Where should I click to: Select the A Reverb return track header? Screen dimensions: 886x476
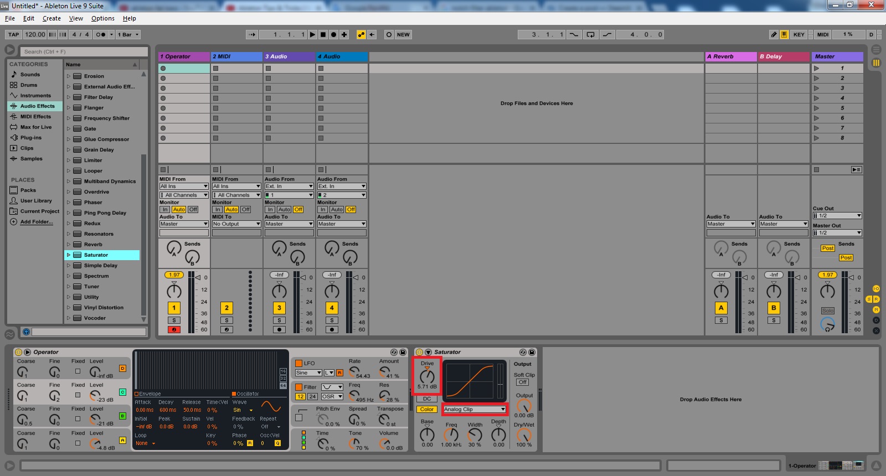(x=731, y=56)
